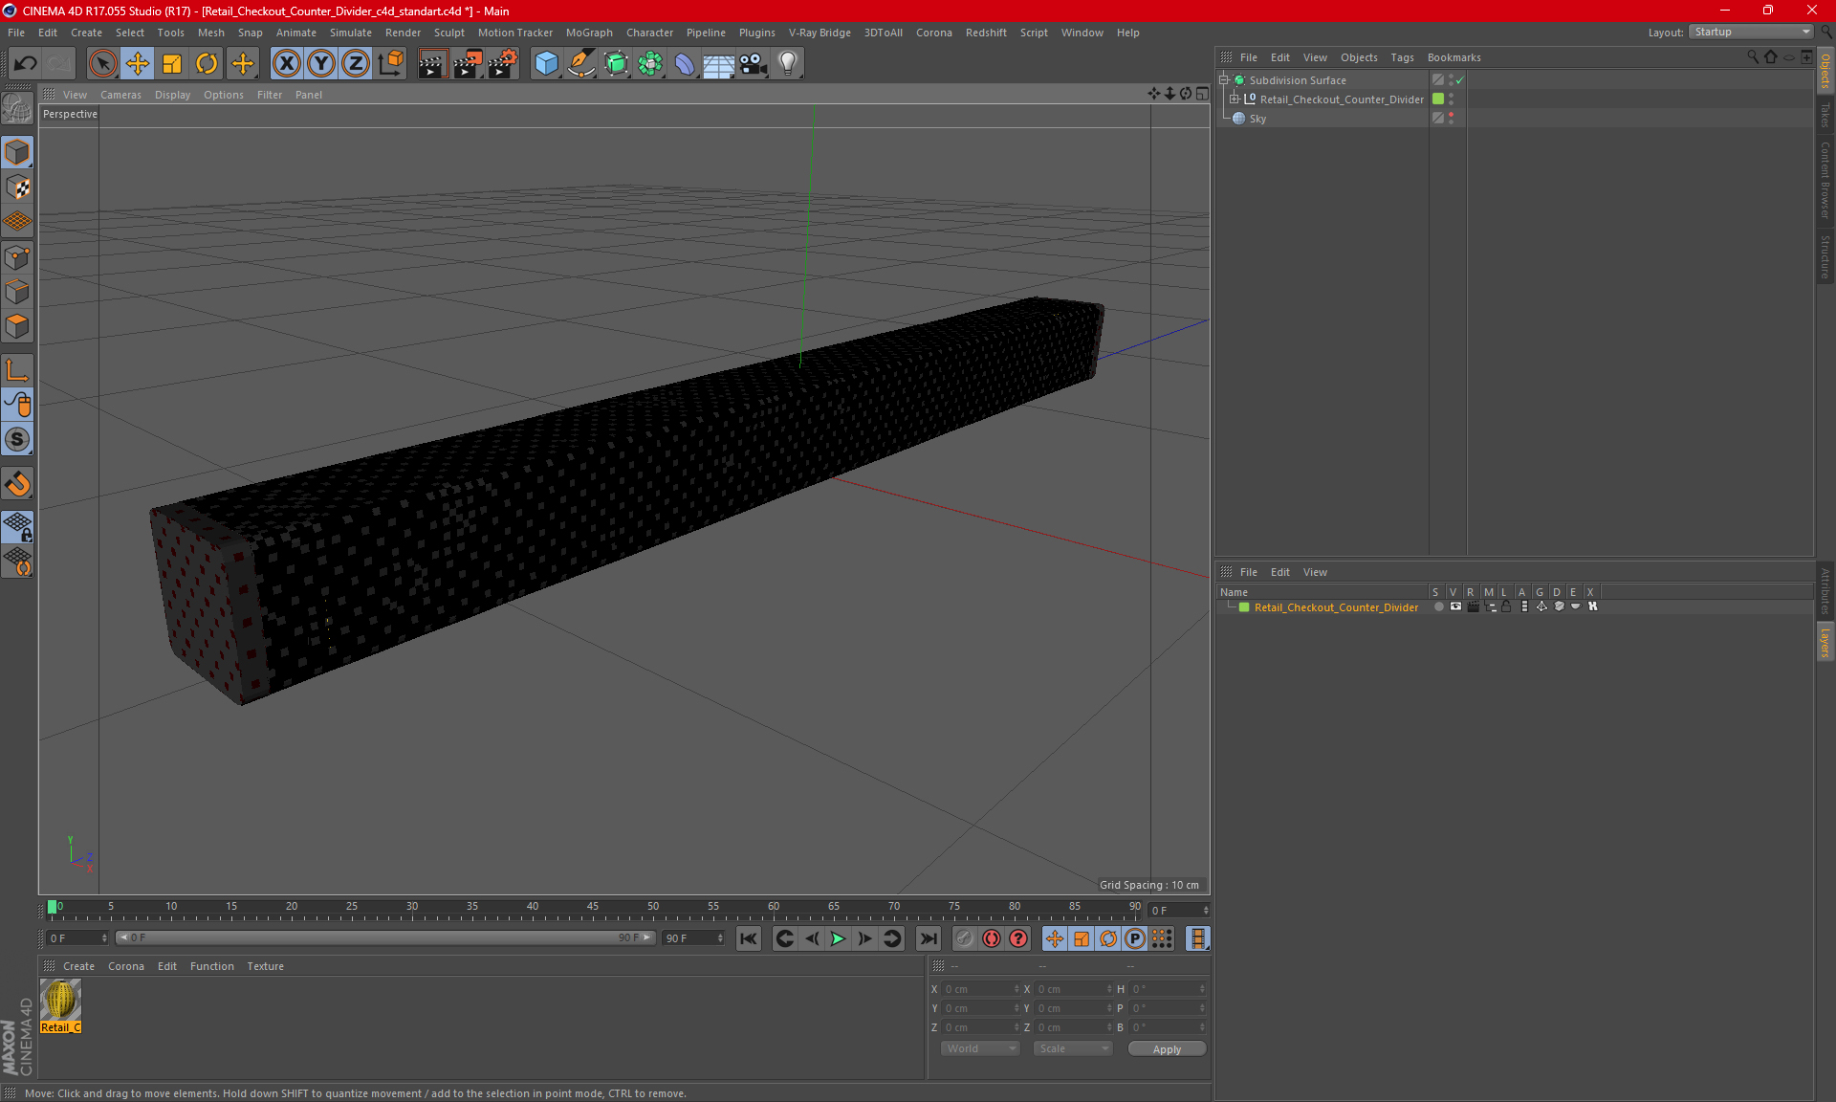1836x1102 pixels.
Task: Render the active view
Action: click(x=432, y=64)
